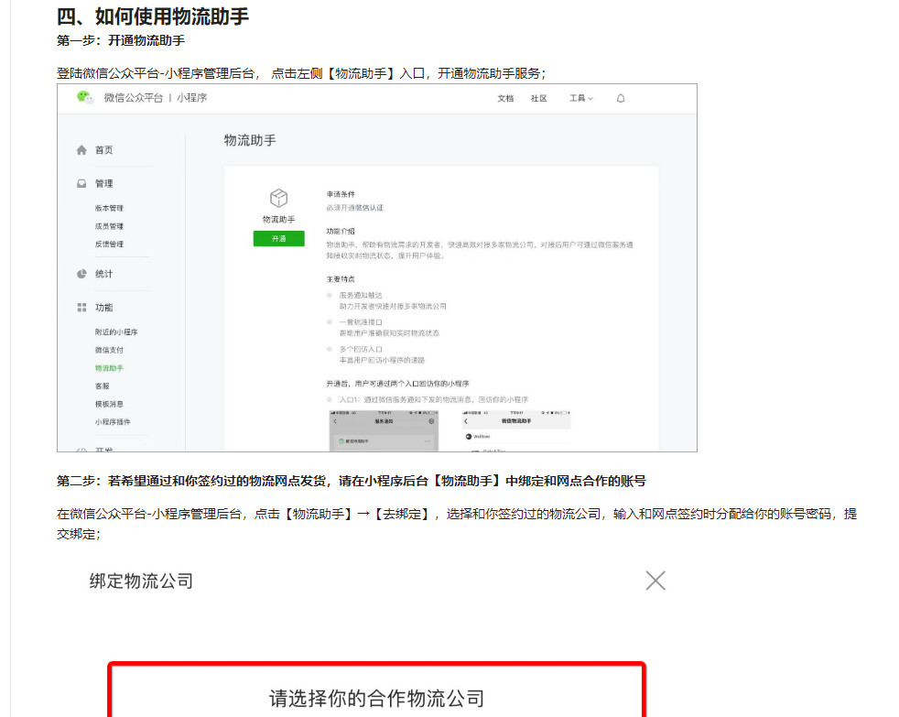Viewport: 899px width, 717px height.
Task: Click the green 开通 button
Action: tap(278, 239)
